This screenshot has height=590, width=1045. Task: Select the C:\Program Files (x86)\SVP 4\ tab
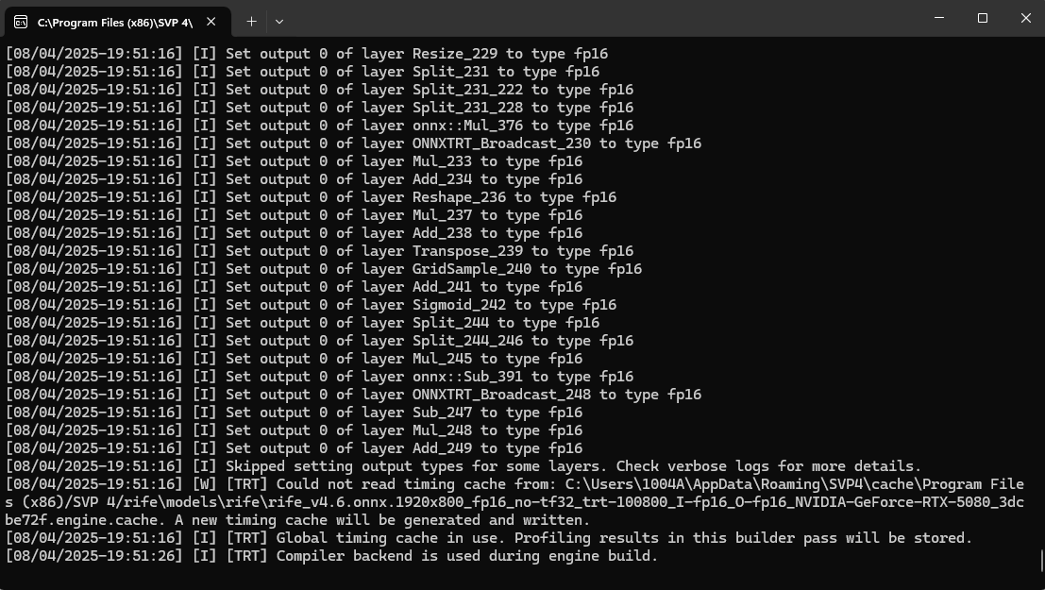(113, 21)
